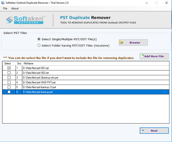This screenshot has width=172, height=142.
Task: Click the Sno column header
Action: point(19,63)
